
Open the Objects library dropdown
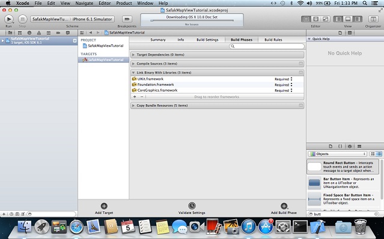point(337,154)
